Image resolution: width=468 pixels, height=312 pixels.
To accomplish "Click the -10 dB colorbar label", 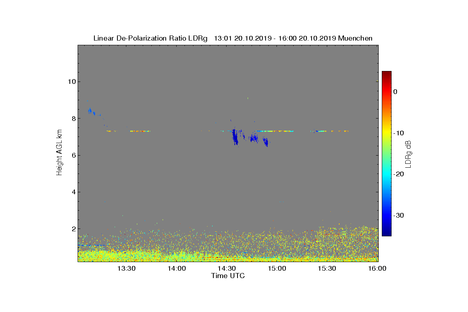I will [x=398, y=133].
